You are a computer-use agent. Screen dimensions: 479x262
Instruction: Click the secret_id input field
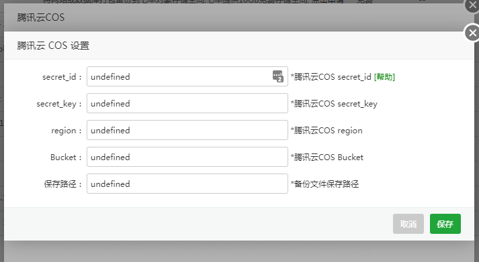point(187,76)
